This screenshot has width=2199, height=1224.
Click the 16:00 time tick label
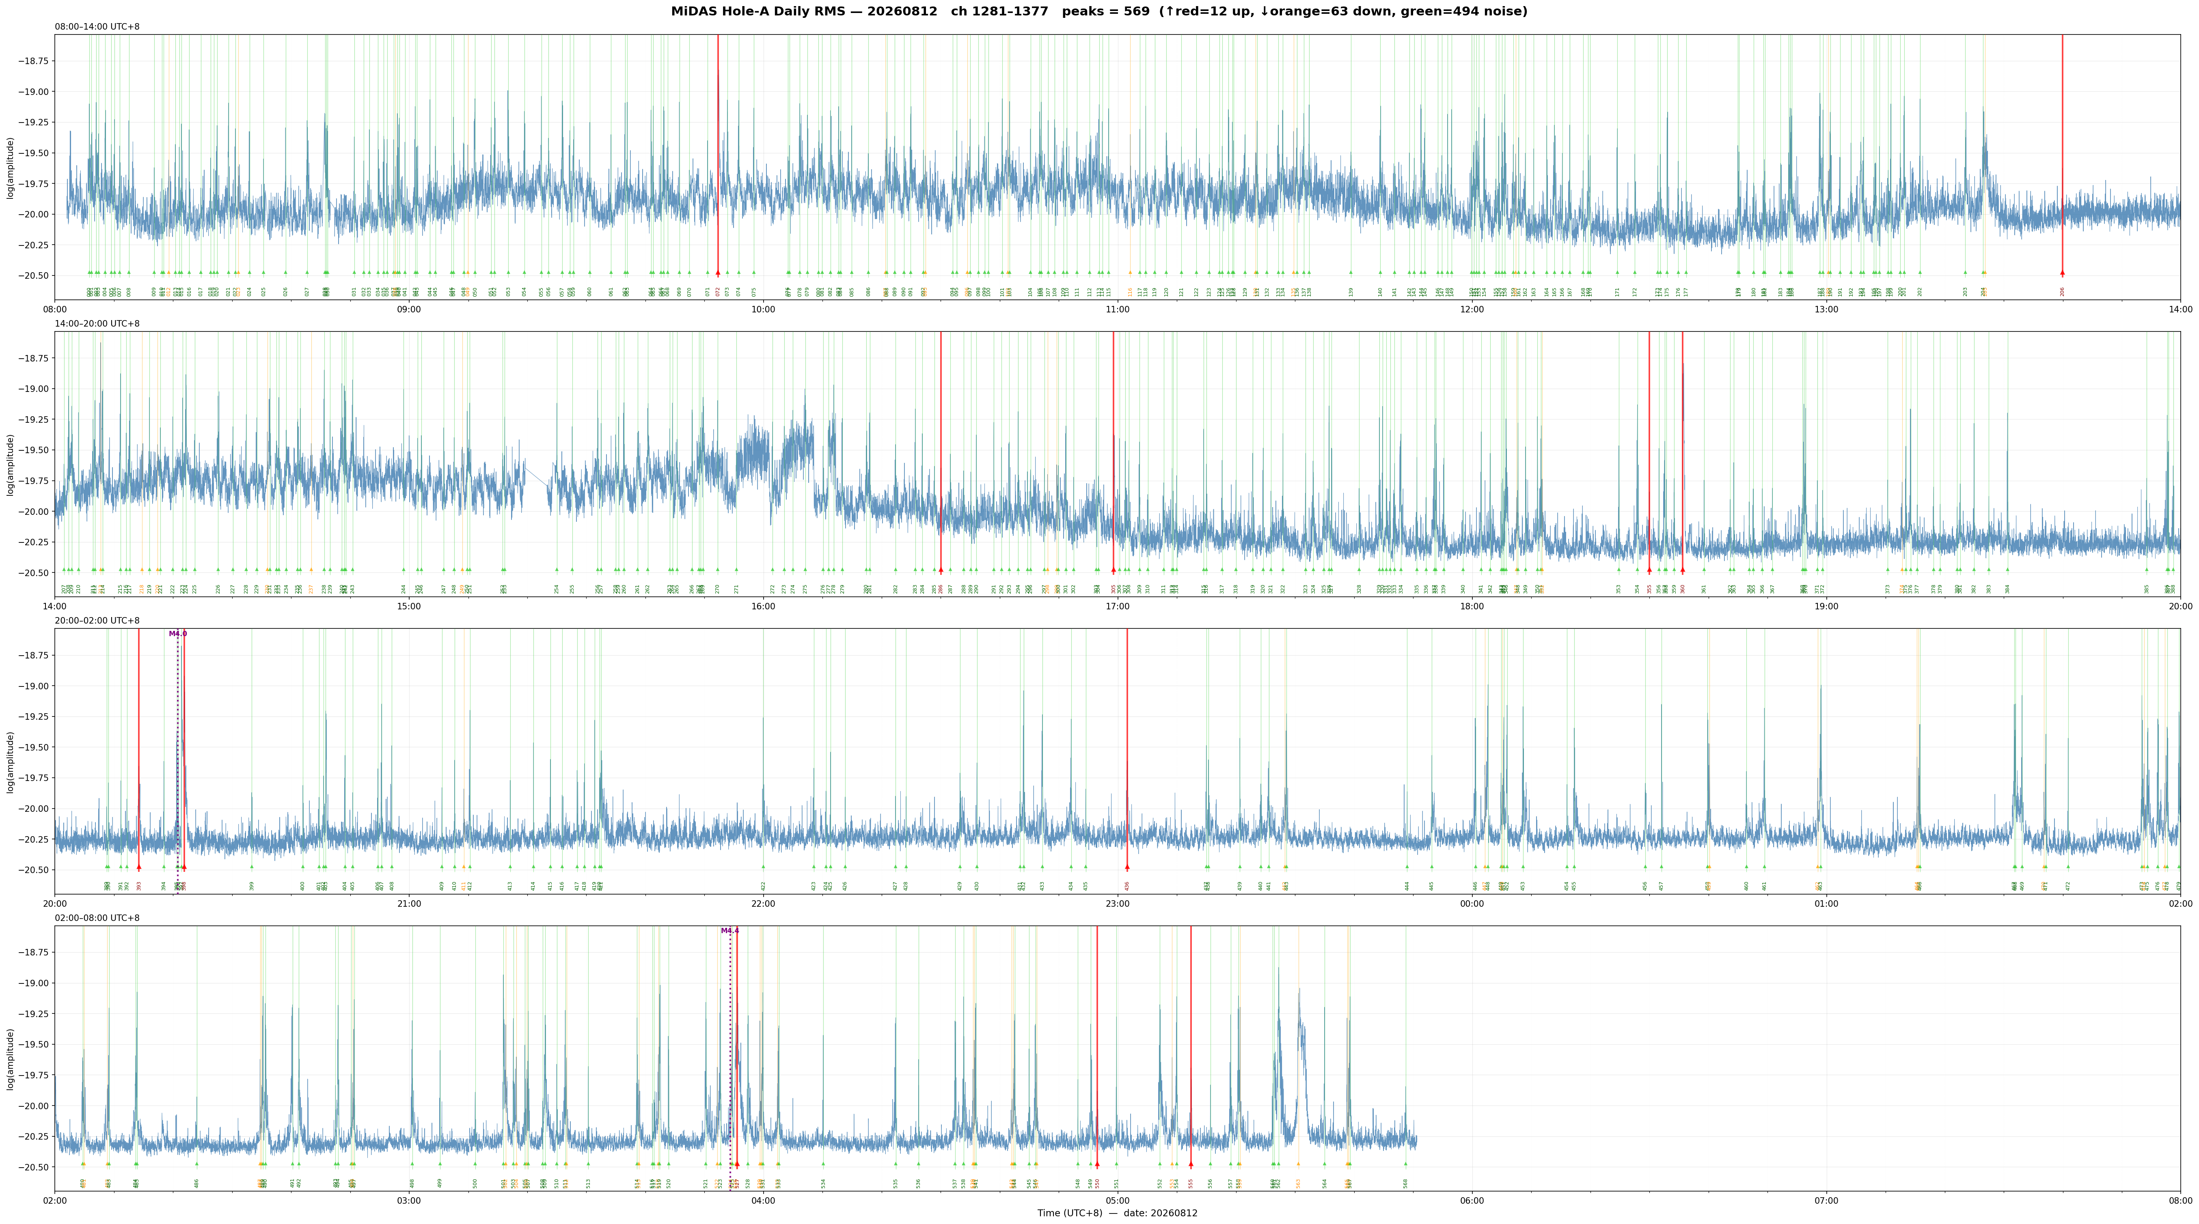[763, 607]
